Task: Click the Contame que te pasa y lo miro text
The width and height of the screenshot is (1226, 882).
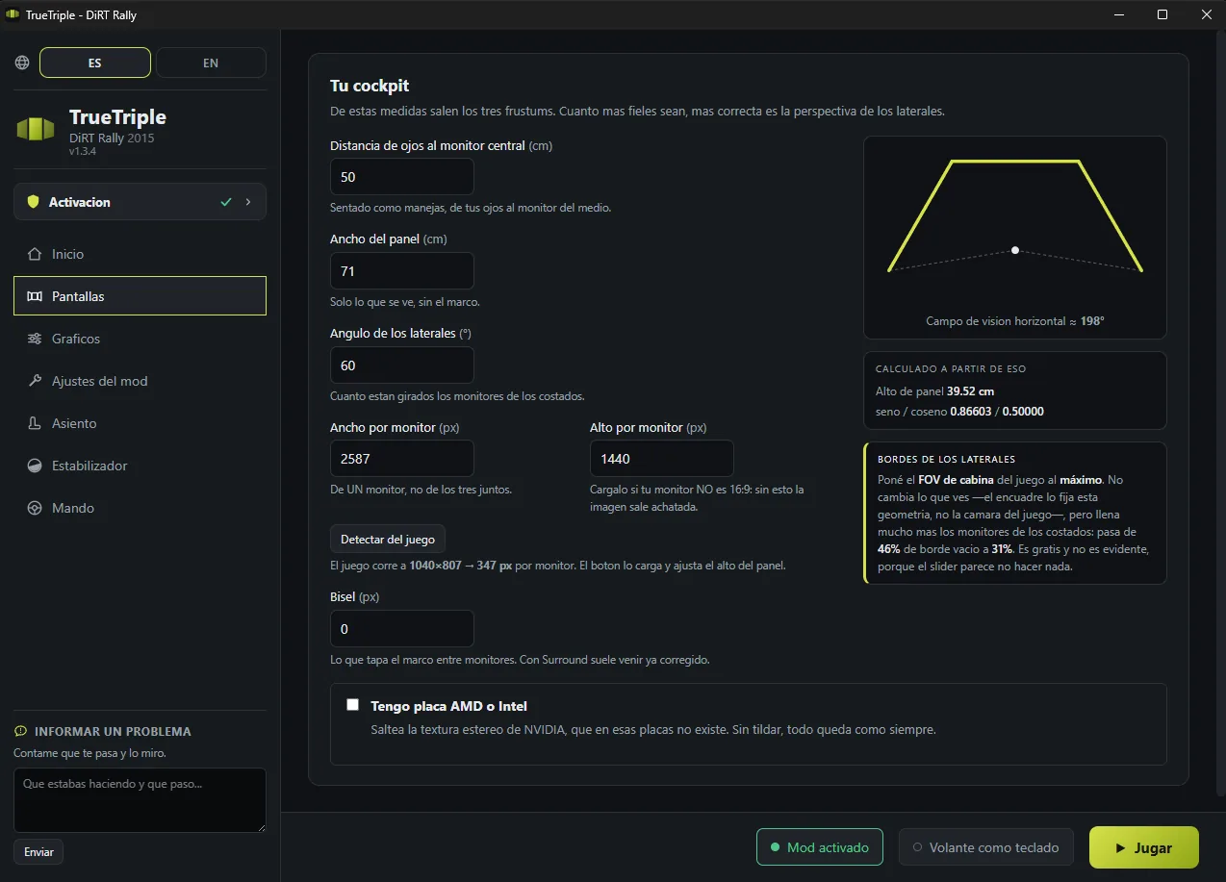Action: pos(89,753)
